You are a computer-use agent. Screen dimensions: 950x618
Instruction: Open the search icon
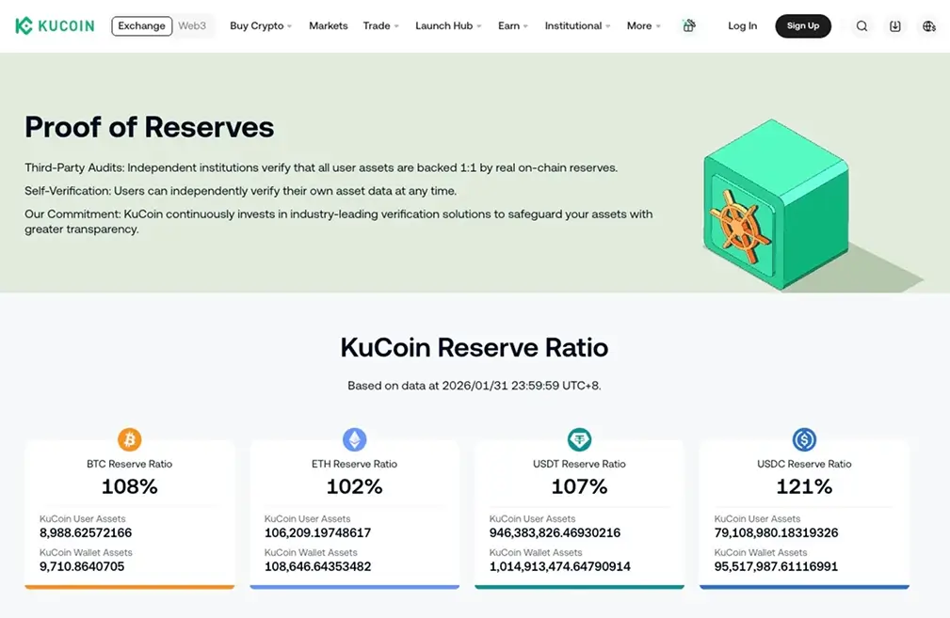pyautogui.click(x=861, y=25)
